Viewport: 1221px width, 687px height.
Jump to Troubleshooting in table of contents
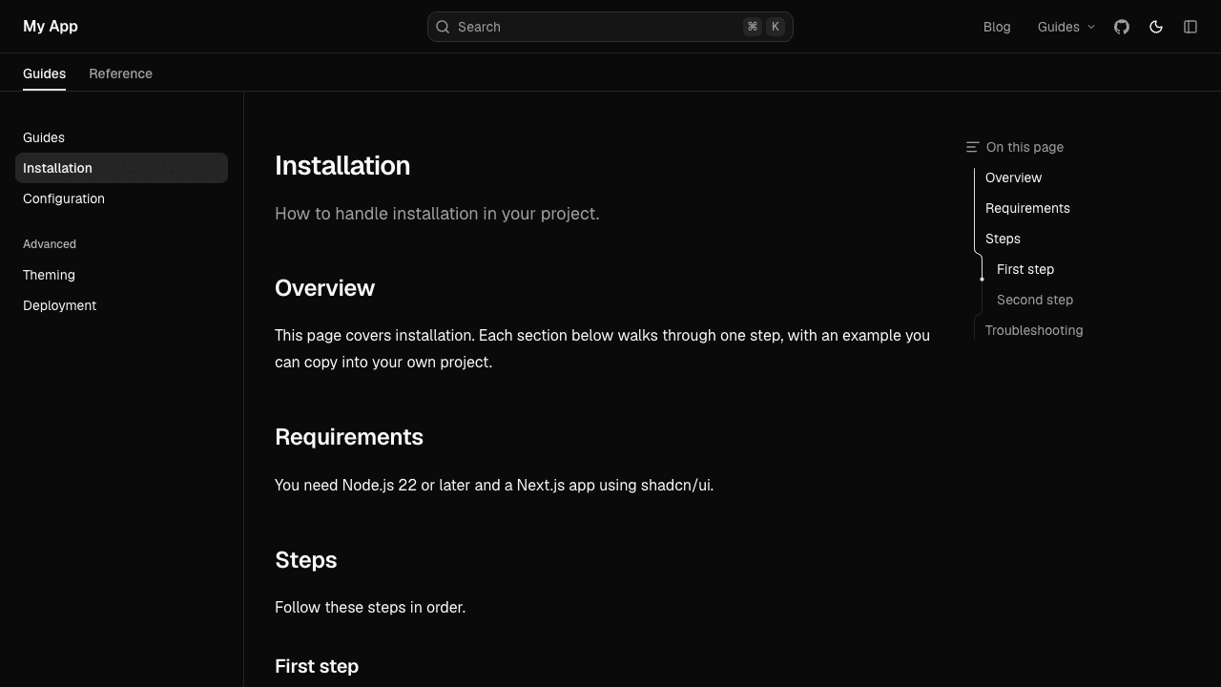(1034, 330)
